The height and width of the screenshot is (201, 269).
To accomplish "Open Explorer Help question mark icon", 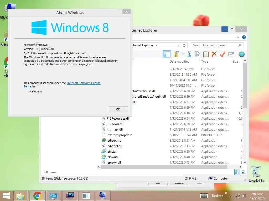I will pyautogui.click(x=244, y=37).
